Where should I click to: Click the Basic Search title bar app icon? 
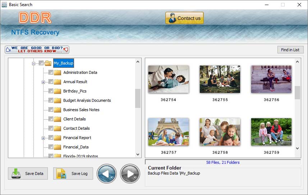(x=4, y=5)
